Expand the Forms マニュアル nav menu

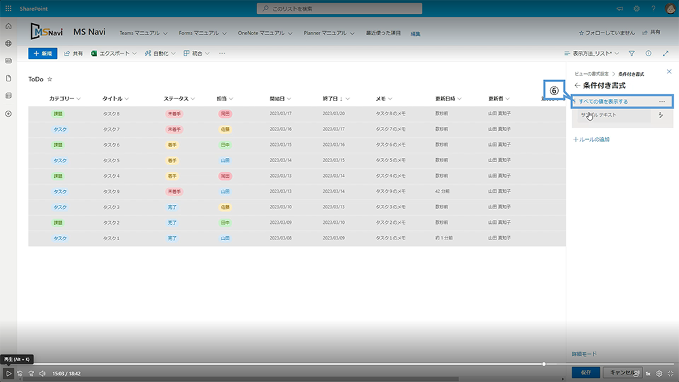point(202,33)
